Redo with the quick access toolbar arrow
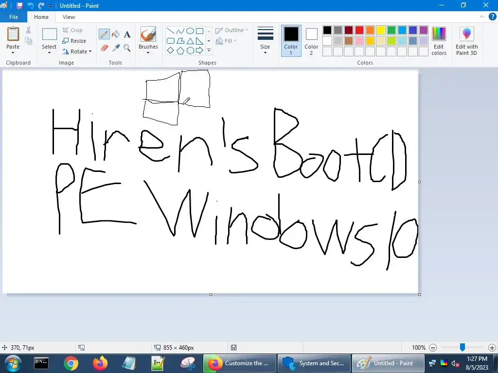 (x=41, y=6)
